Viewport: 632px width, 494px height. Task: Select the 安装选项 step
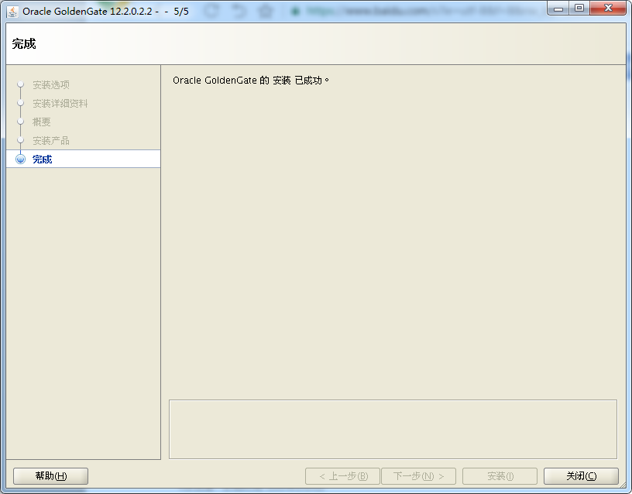51,84
